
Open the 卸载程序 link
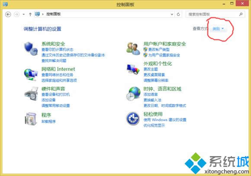tap(48, 122)
